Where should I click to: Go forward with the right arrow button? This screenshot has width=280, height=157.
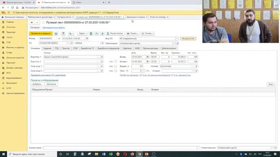[37, 22]
